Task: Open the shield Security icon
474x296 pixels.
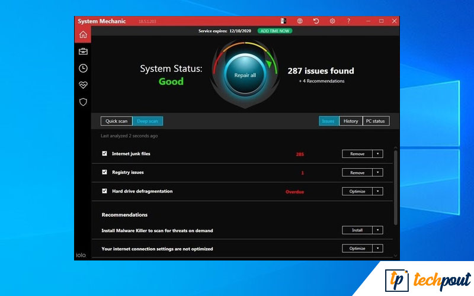Action: coord(83,102)
